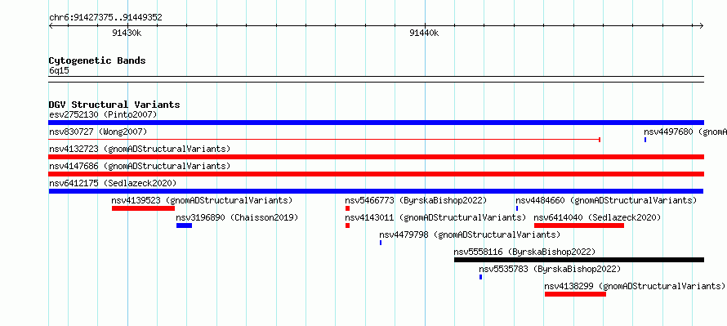Viewport: 727px width, 326px height.
Task: Click the tiny blue nsv4479798 marker
Action: [x=381, y=243]
